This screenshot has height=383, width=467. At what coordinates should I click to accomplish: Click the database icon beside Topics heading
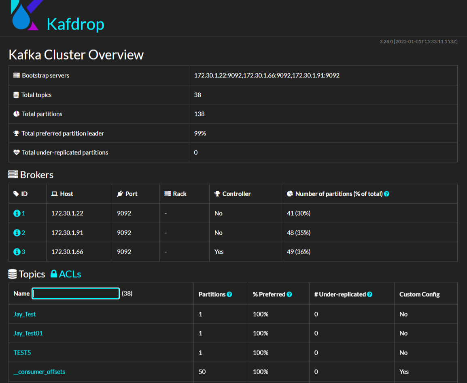(13, 274)
